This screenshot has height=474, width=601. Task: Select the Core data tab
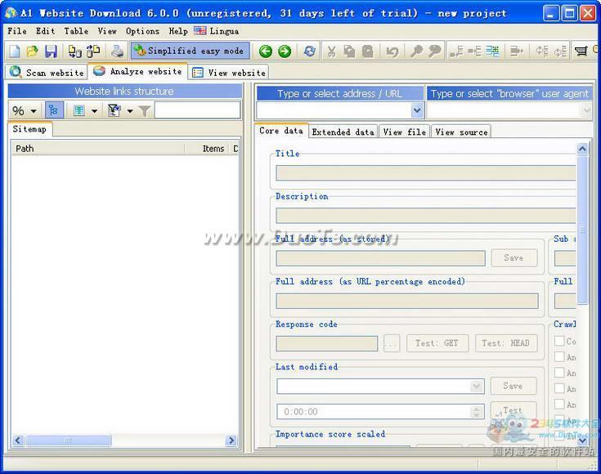coord(281,131)
